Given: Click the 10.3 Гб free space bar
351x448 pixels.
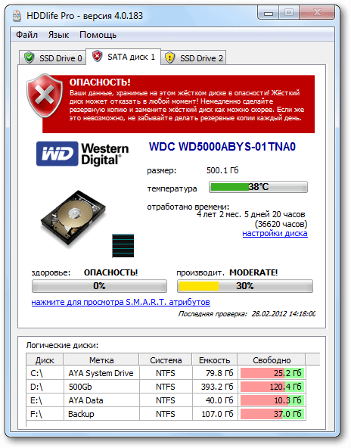Looking at the screenshot, I should coord(272,400).
